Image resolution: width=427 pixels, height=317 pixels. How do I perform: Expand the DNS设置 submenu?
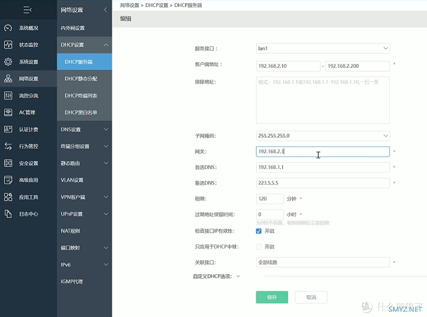click(106, 130)
